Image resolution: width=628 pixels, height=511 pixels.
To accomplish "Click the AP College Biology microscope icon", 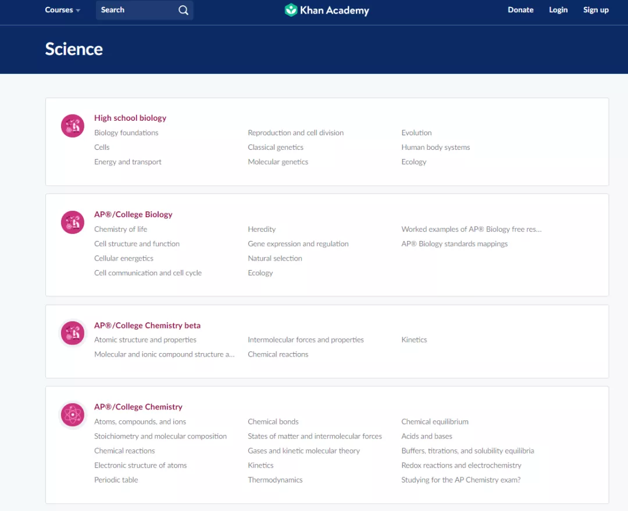I will (x=73, y=222).
